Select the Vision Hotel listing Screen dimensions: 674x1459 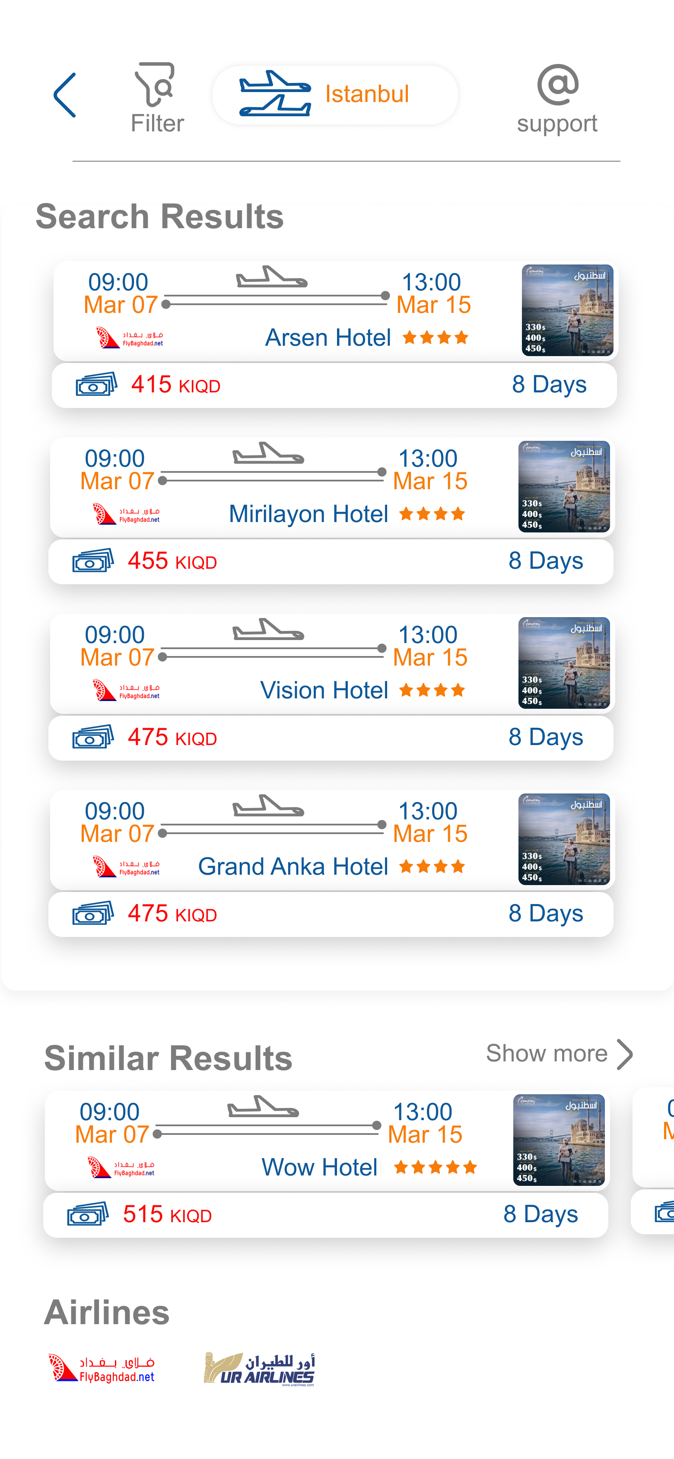click(324, 691)
